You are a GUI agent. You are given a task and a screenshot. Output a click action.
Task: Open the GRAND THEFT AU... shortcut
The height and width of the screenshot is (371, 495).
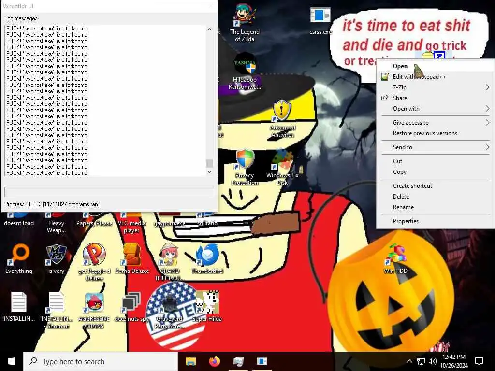(x=170, y=262)
